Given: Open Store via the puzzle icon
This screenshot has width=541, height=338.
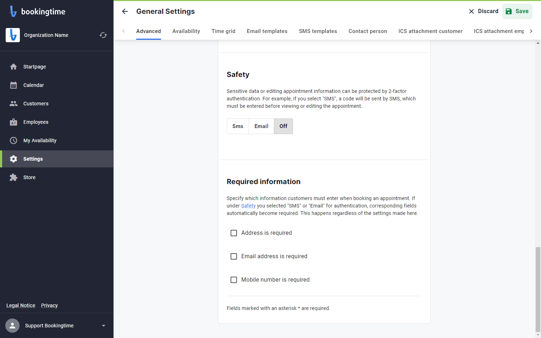Looking at the screenshot, I should point(13,177).
